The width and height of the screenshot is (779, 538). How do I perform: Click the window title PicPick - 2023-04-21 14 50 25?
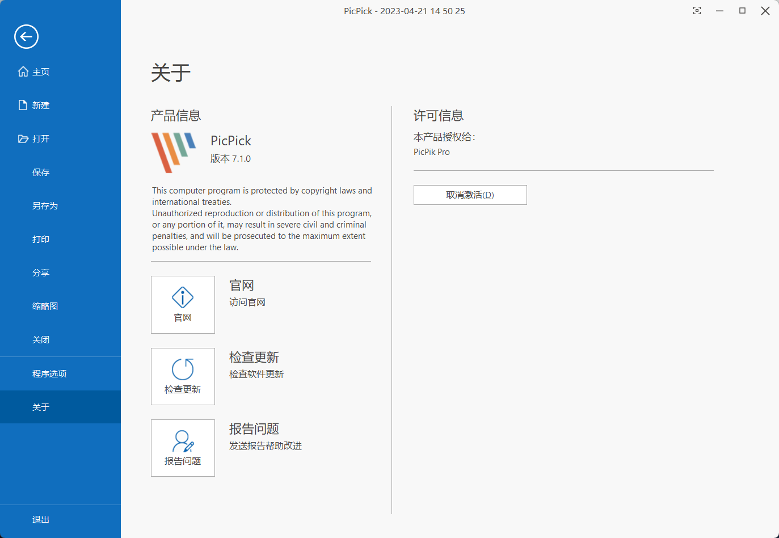405,11
